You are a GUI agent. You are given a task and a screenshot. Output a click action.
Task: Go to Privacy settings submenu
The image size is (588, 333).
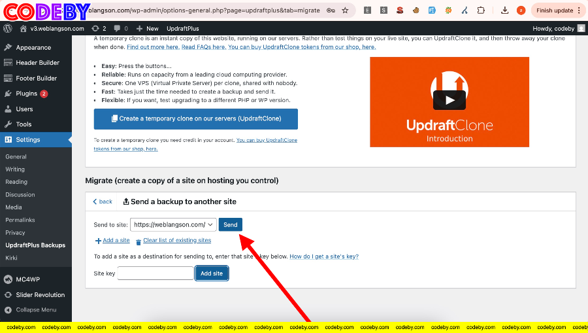(15, 233)
